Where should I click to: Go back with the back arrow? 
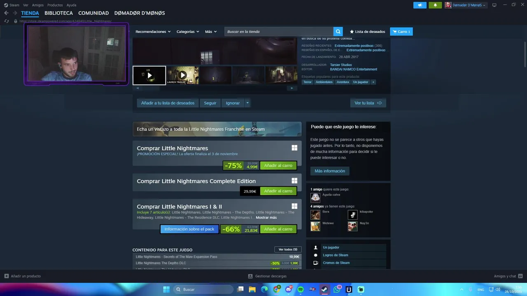coord(6,13)
